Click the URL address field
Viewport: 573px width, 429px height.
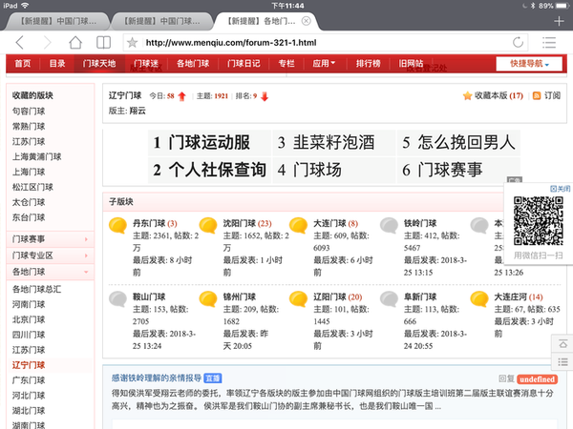click(x=326, y=43)
